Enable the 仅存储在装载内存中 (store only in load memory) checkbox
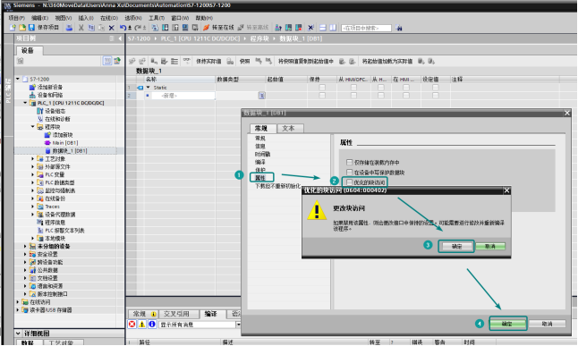The width and height of the screenshot is (578, 346). [349, 162]
